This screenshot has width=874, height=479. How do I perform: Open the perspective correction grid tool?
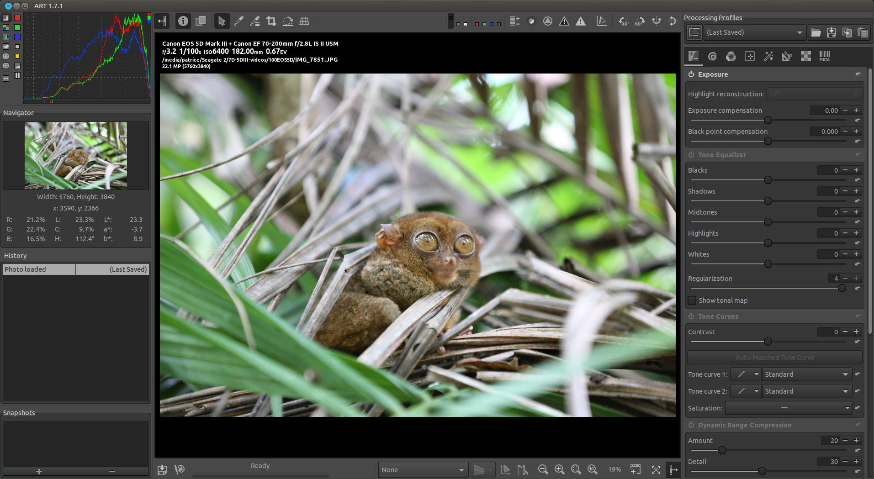click(x=304, y=21)
